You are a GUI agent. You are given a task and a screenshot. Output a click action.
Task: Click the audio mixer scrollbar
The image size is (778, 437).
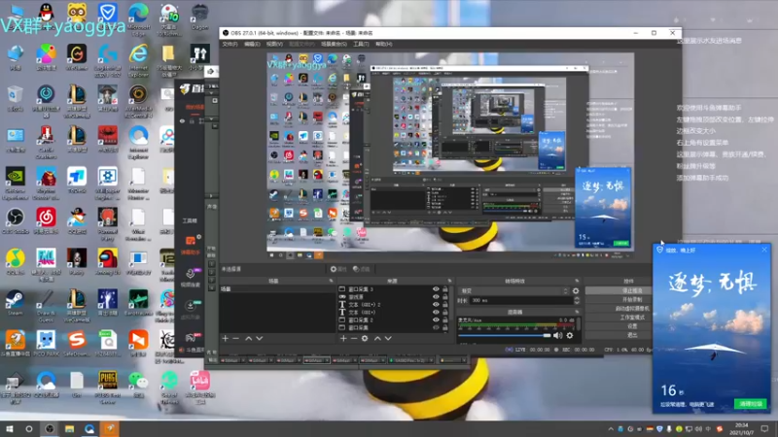click(579, 324)
